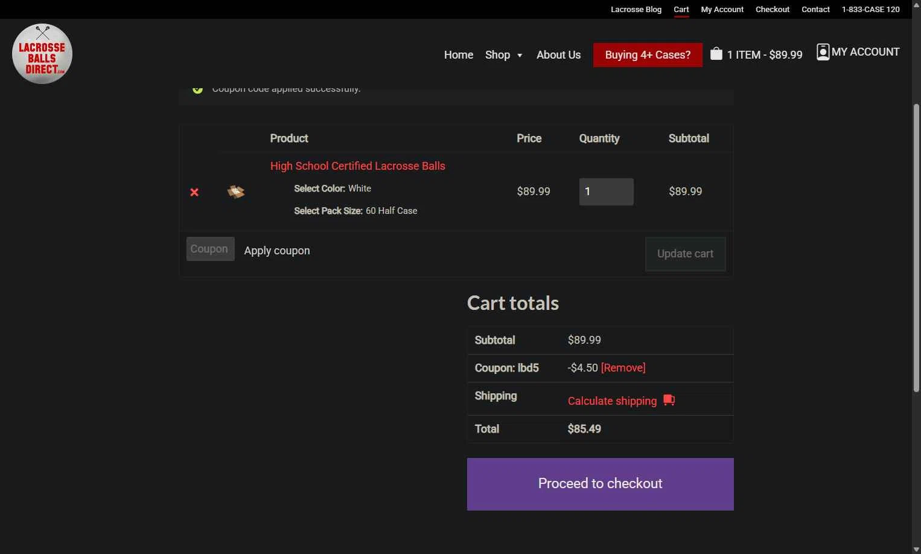Click the Lacrosse Balls Direct logo
This screenshot has height=554, width=921.
click(x=42, y=54)
